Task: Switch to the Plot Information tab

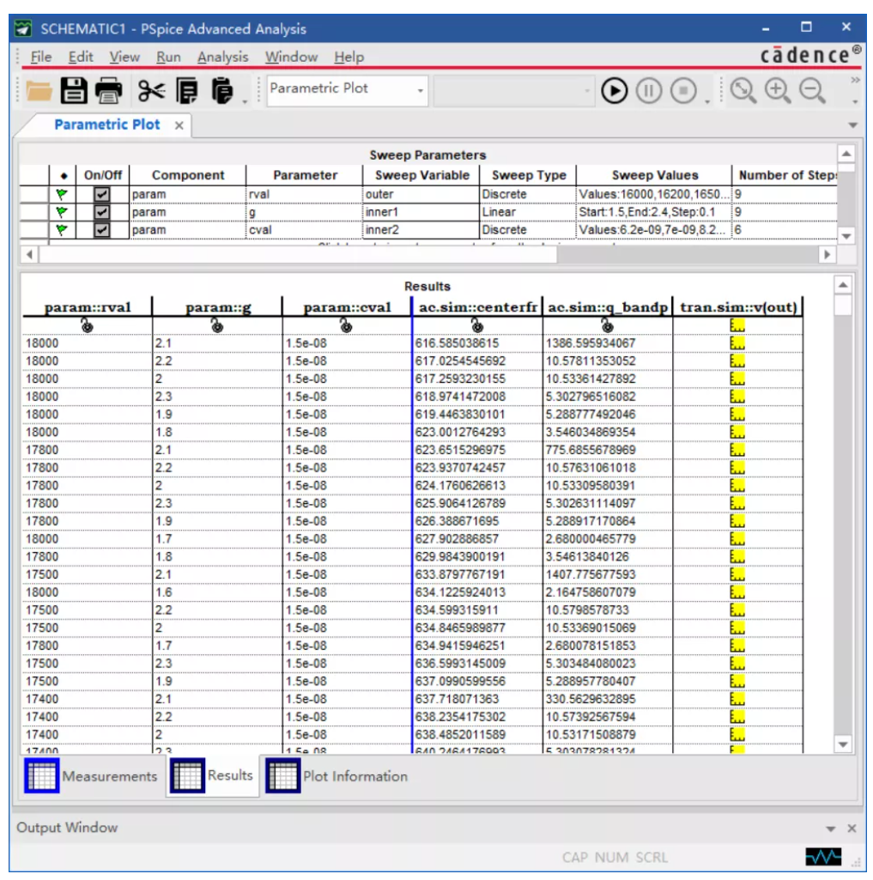Action: coord(336,775)
